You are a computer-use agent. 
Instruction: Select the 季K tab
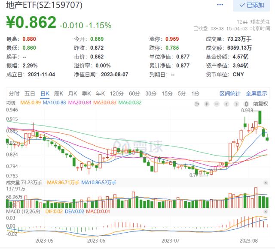coord(86,93)
